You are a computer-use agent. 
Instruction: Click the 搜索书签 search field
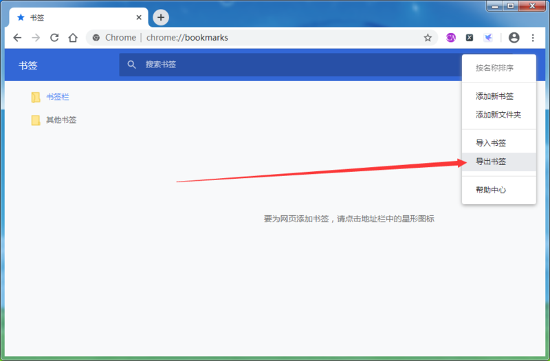coord(290,65)
